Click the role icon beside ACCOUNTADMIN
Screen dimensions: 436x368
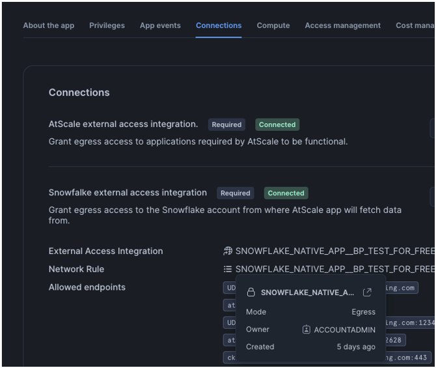click(306, 330)
